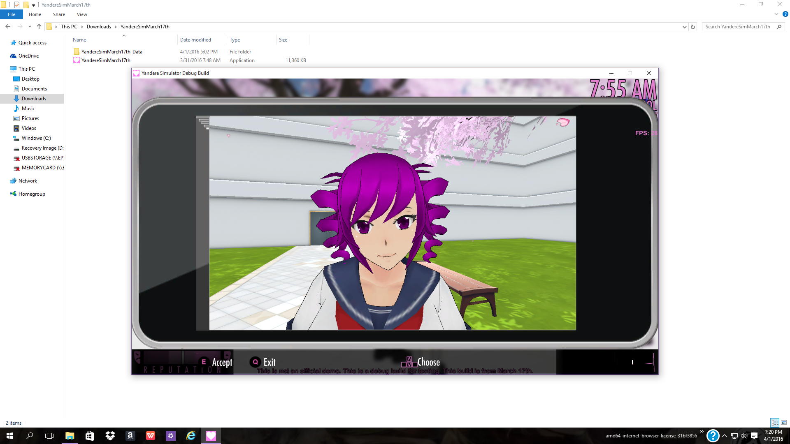This screenshot has width=790, height=444.
Task: Open File Explorer taskbar icon
Action: click(70, 436)
